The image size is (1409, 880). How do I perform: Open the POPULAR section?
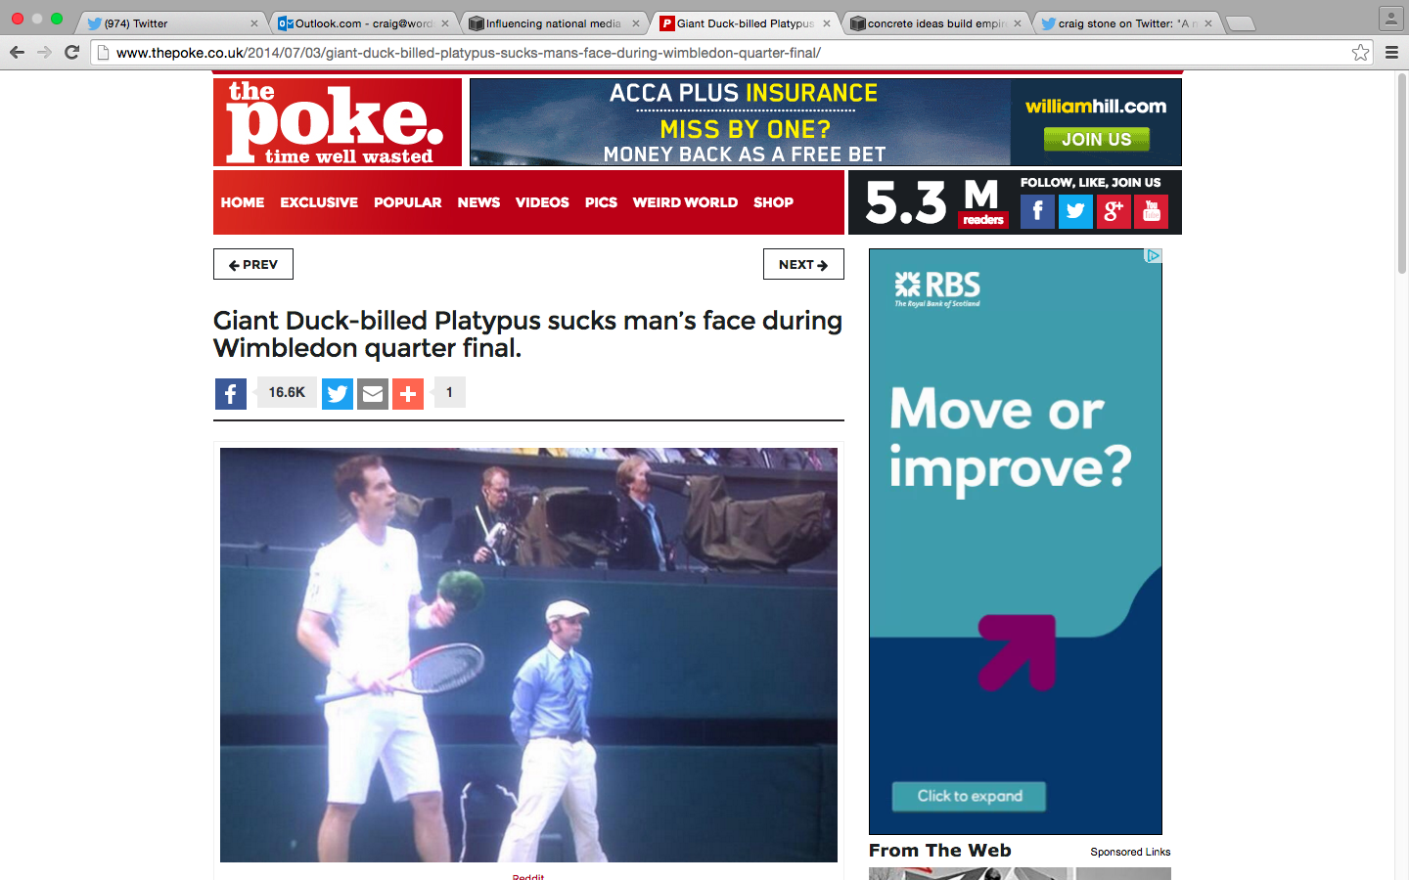pos(407,202)
